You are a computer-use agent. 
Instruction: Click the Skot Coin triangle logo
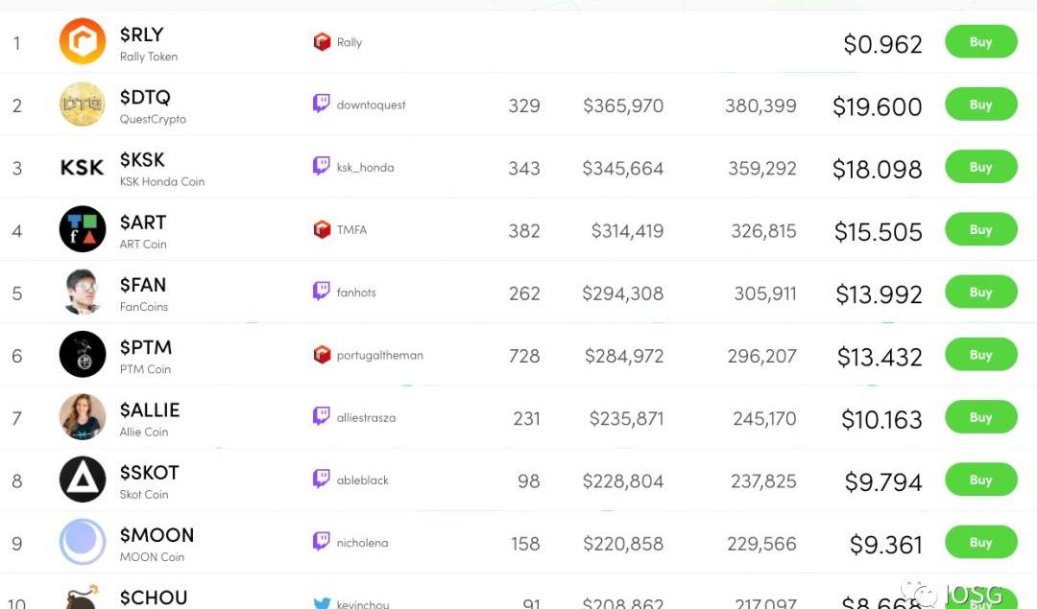point(83,480)
